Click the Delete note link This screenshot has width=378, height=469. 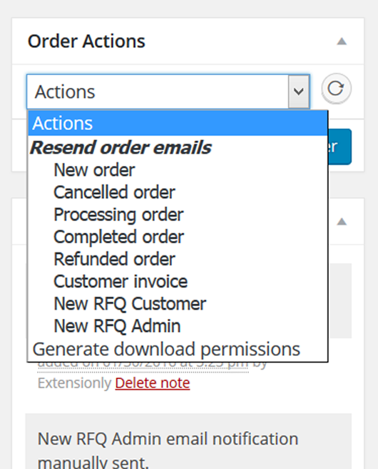153,383
